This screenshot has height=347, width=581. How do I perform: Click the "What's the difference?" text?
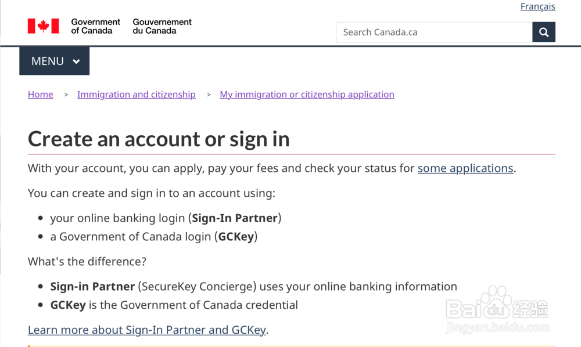[87, 262]
